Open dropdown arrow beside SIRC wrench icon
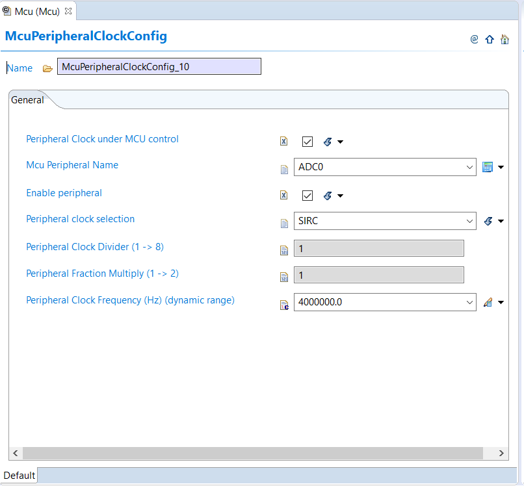Image resolution: width=524 pixels, height=486 pixels. tap(501, 221)
